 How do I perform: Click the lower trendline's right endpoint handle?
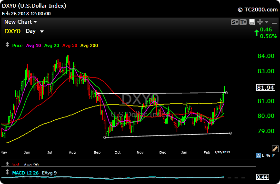click(230, 133)
